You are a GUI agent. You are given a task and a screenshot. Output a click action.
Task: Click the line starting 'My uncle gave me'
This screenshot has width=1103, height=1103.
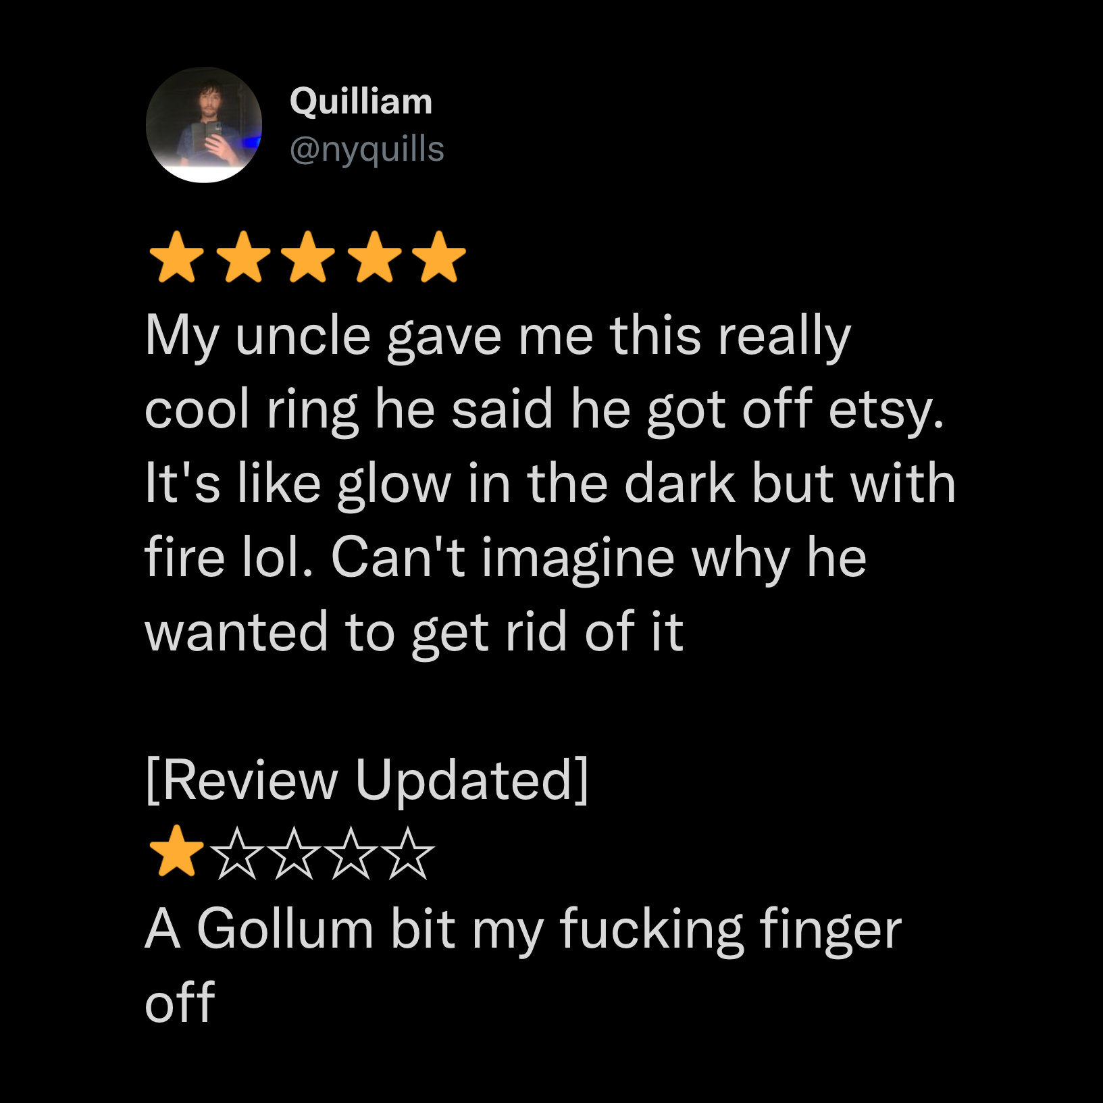pos(498,337)
